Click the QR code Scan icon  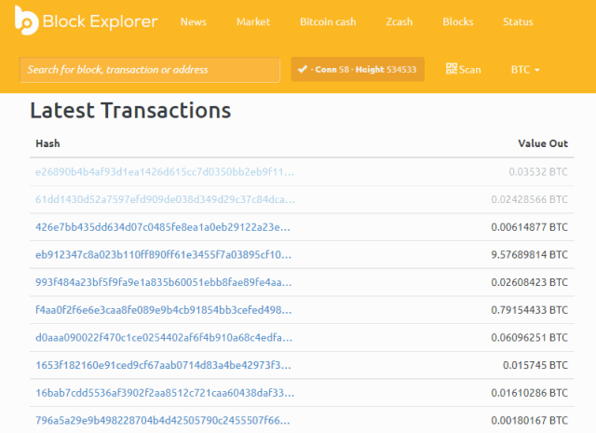click(x=451, y=69)
